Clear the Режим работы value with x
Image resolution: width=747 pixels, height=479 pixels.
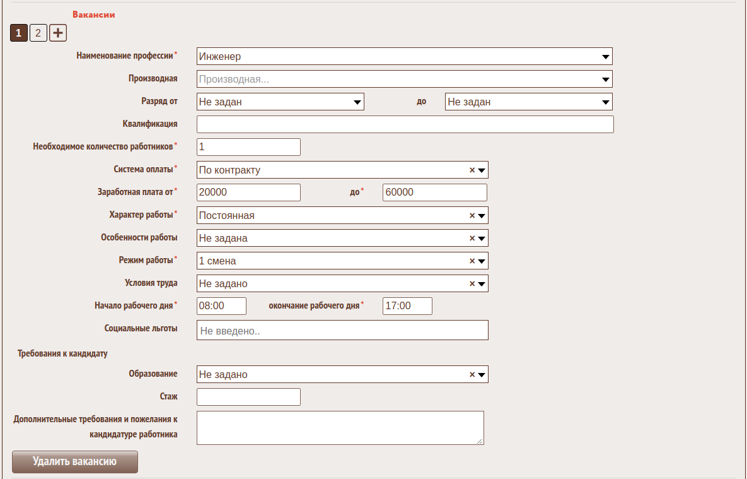click(472, 261)
